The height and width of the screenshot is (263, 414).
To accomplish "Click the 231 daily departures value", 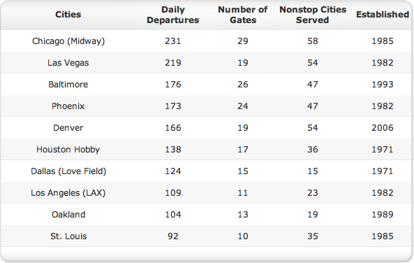I will (x=173, y=41).
